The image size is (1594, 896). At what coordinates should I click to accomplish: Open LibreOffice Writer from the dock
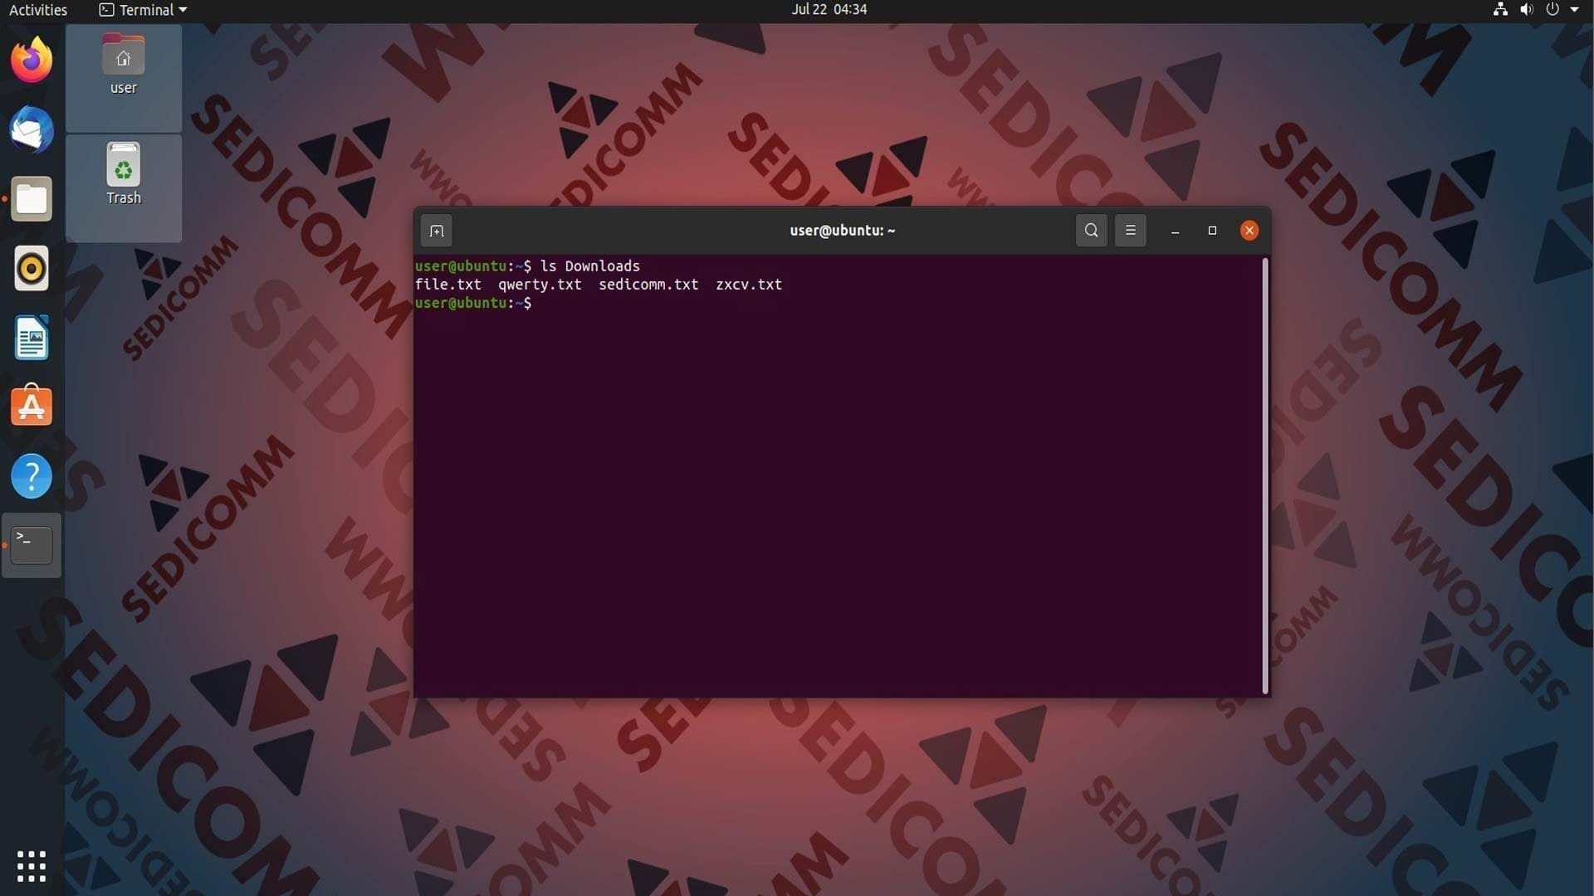(x=32, y=338)
